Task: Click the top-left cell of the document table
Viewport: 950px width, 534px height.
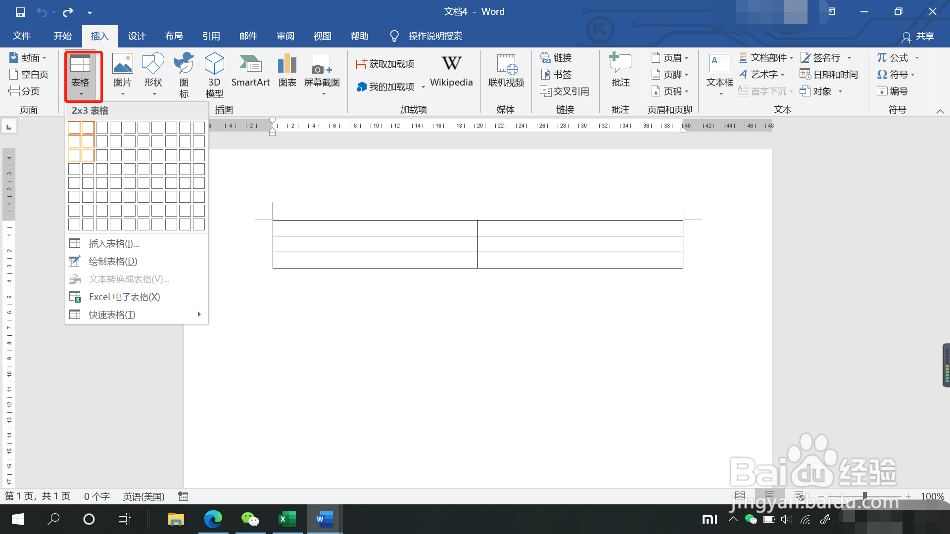Action: [x=375, y=228]
